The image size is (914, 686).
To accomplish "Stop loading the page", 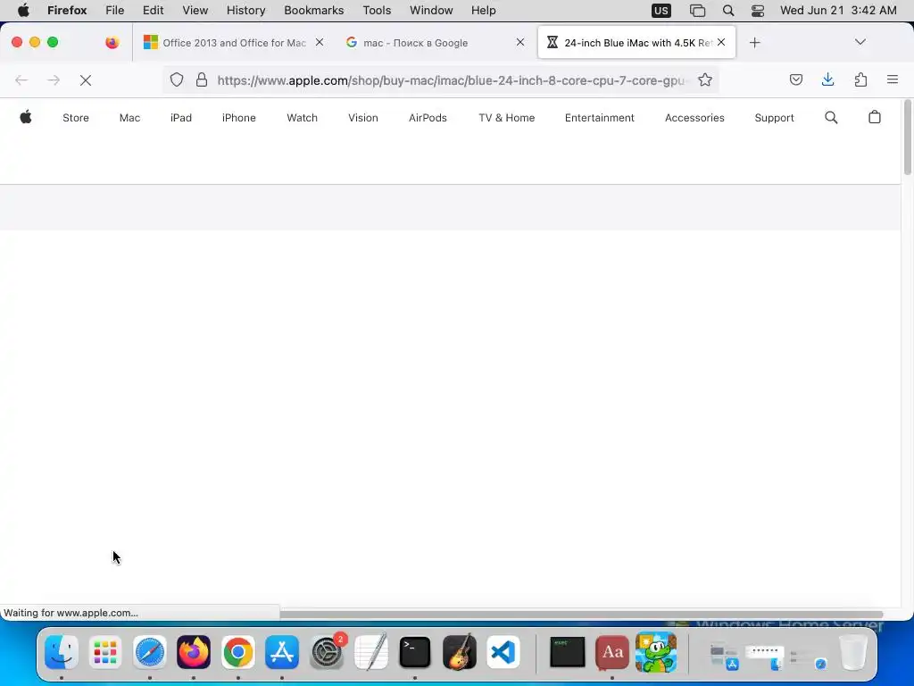I will click(86, 80).
